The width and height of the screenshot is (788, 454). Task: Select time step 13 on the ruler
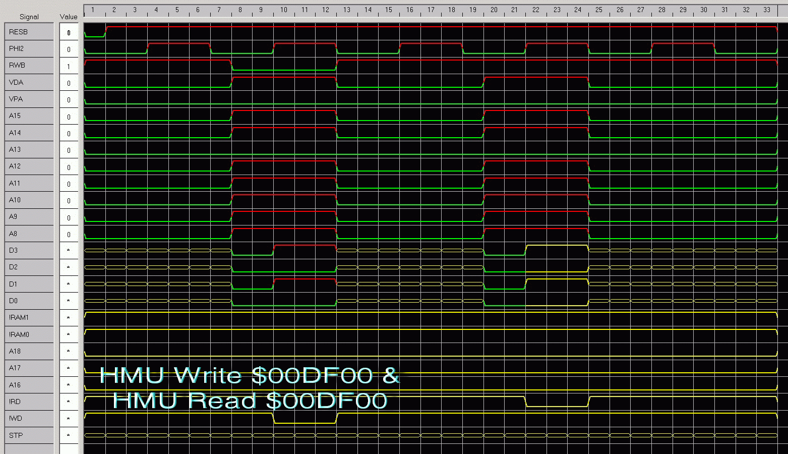(x=347, y=10)
